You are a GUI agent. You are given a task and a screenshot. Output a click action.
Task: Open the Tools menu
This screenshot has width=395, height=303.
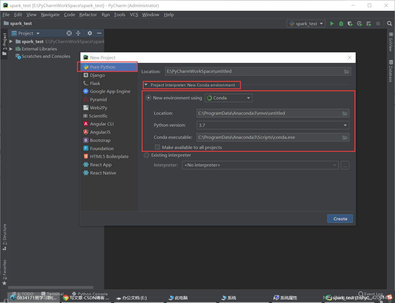[x=119, y=14]
